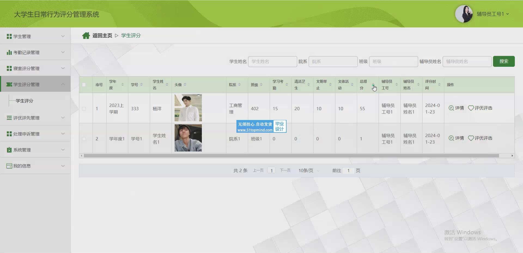This screenshot has width=523, height=253.
Task: Open 学生姓名1's profile photo thumbnail
Action: click(x=188, y=138)
